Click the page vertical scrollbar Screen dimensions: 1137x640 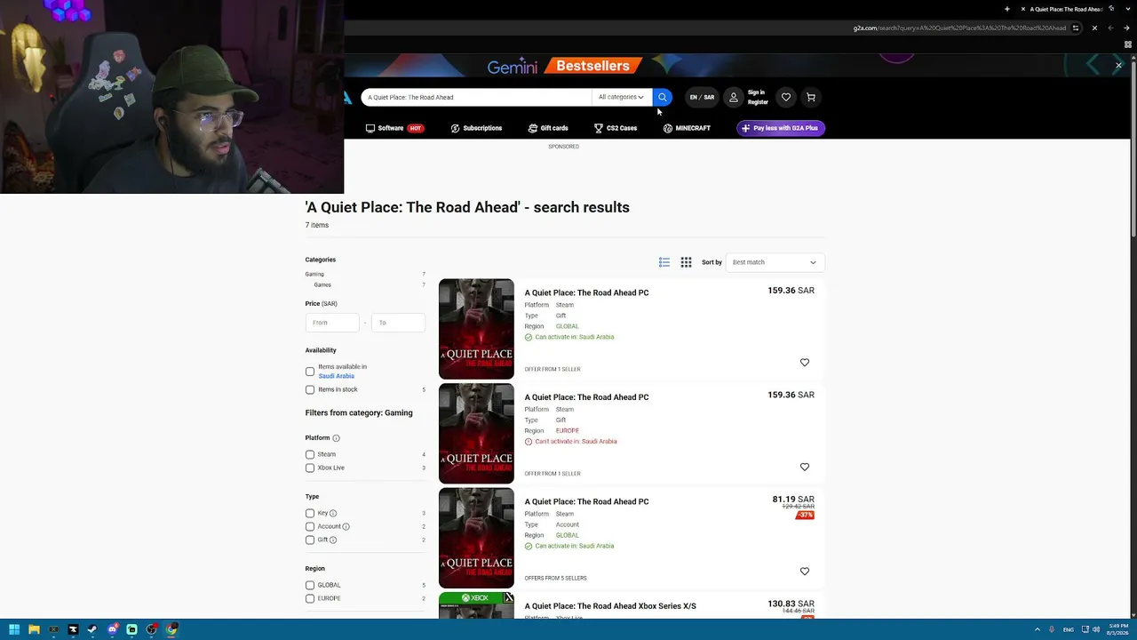[x=1133, y=151]
